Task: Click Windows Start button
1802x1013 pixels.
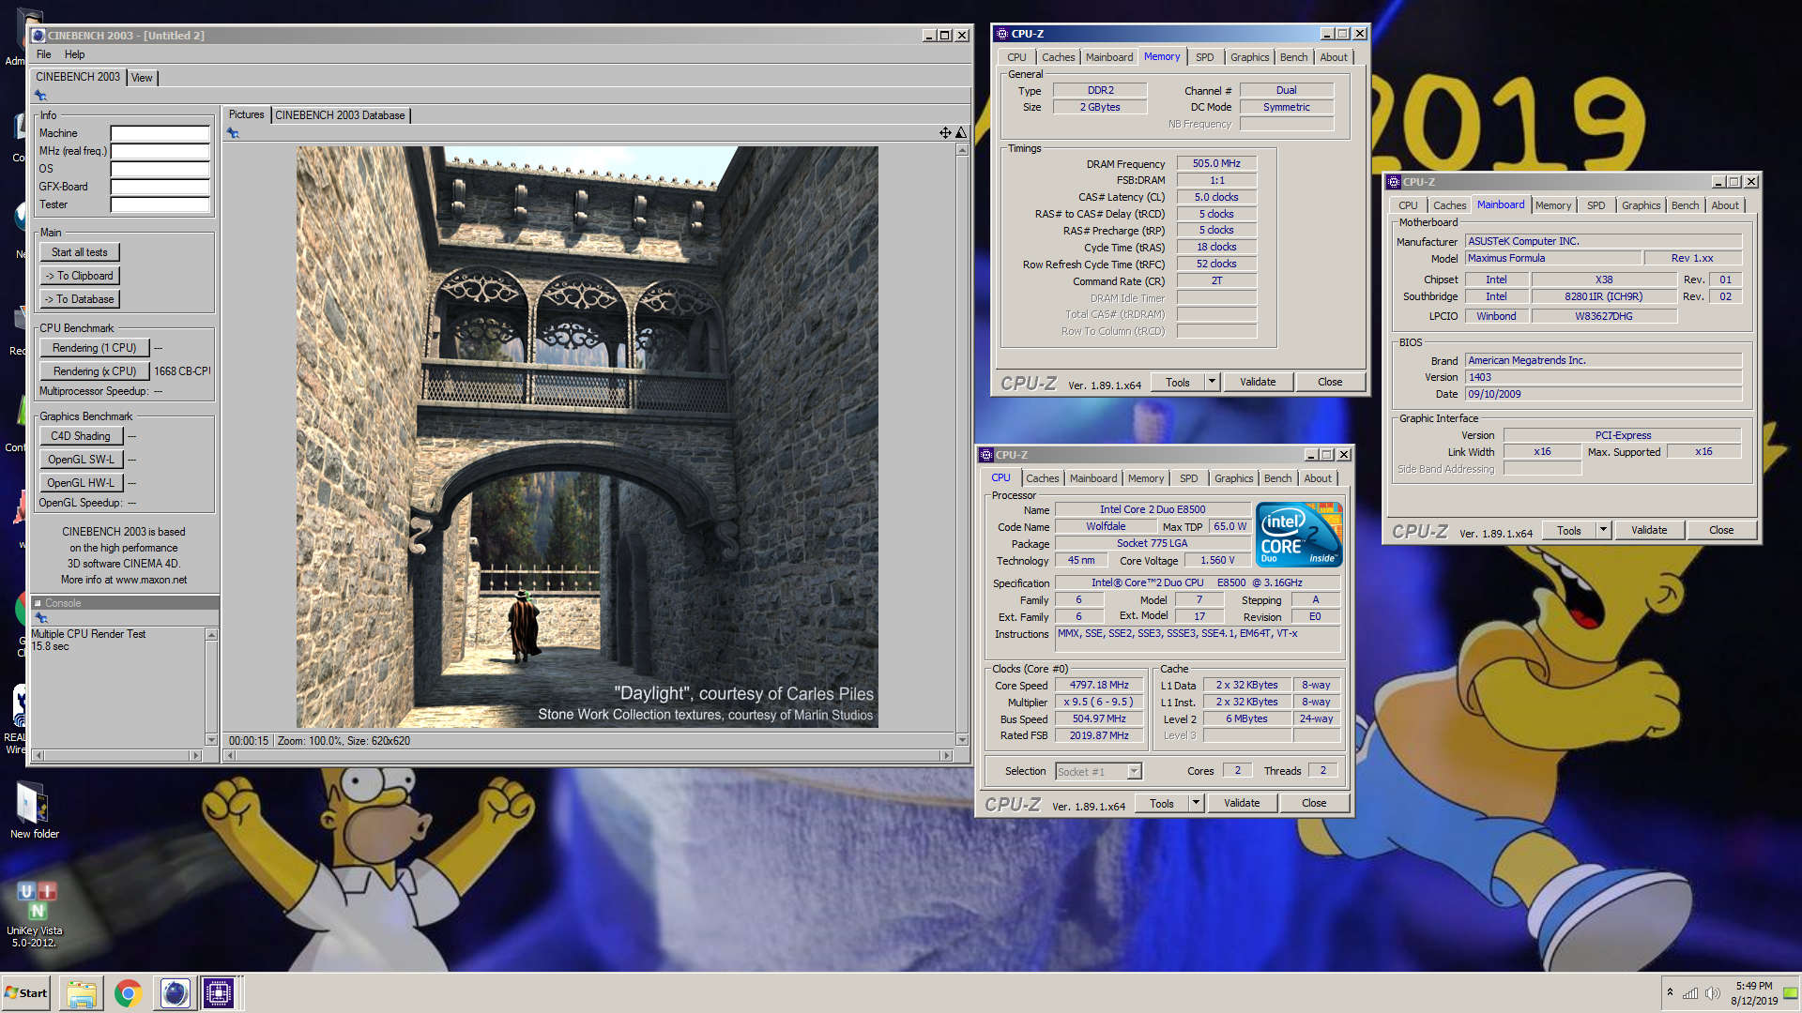Action: click(27, 993)
